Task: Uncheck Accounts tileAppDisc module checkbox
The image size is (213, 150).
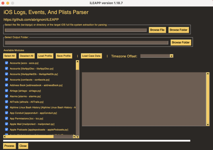Action: [x=6, y=68]
